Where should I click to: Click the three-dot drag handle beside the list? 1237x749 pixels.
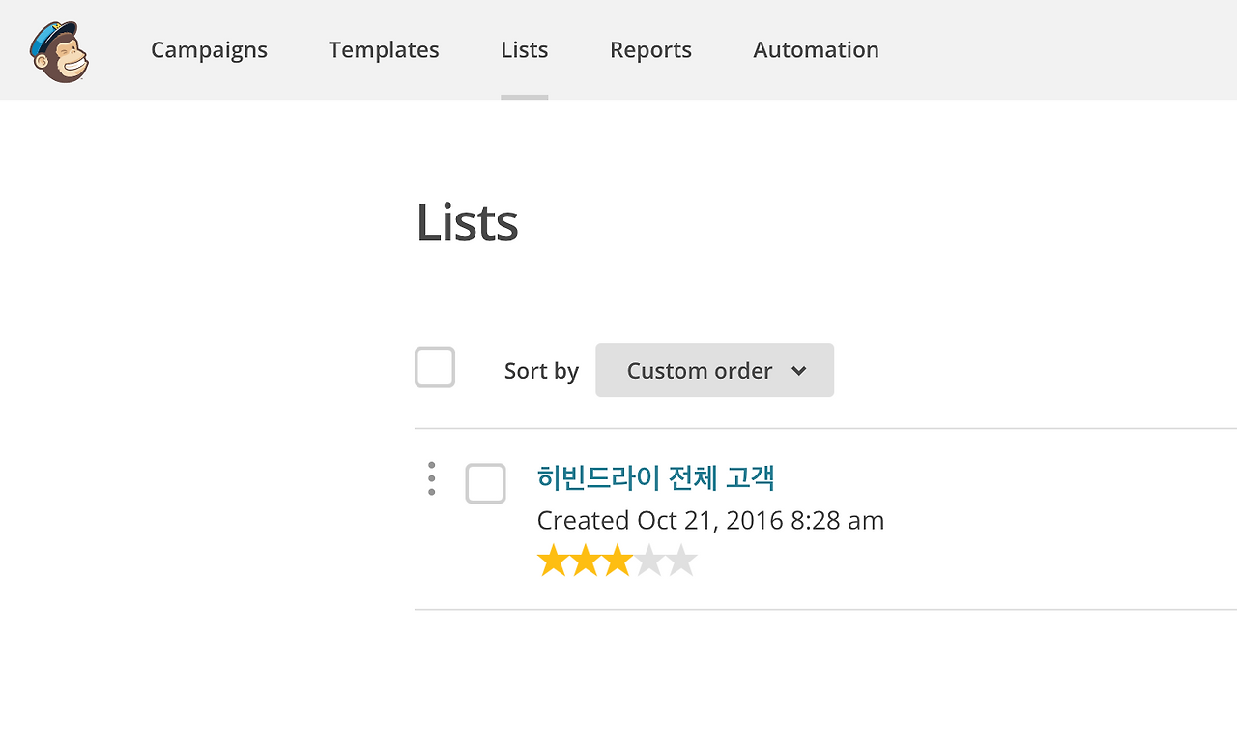[431, 479]
